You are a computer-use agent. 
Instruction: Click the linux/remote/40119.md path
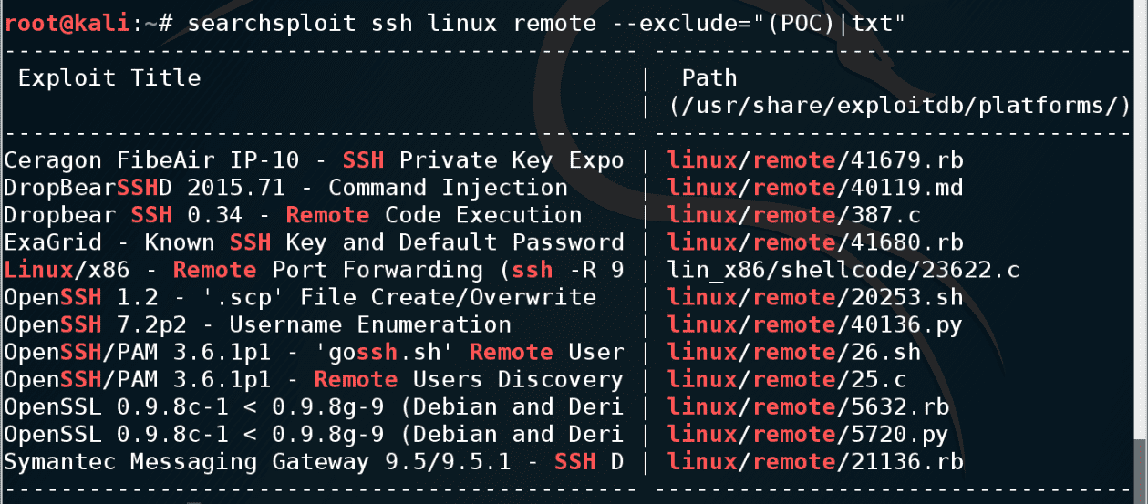coord(814,189)
